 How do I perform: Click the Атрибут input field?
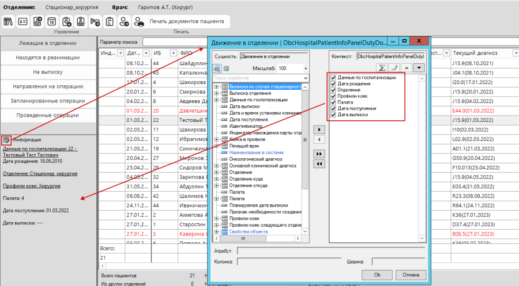point(330,251)
